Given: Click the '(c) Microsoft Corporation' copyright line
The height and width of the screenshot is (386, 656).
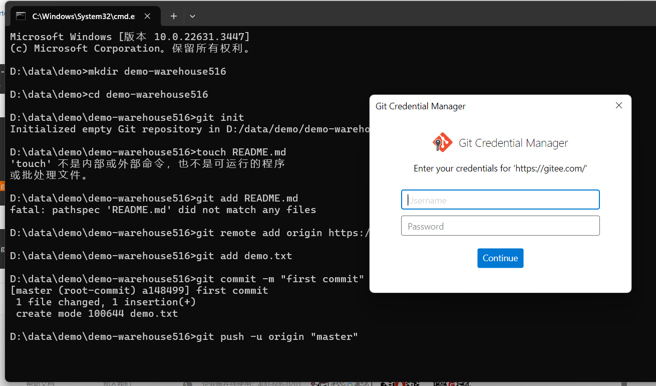Looking at the screenshot, I should click(130, 48).
